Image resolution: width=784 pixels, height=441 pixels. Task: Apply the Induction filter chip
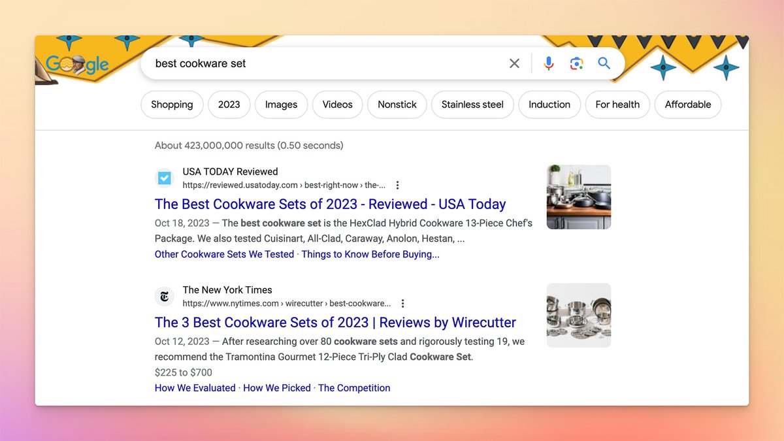click(549, 105)
